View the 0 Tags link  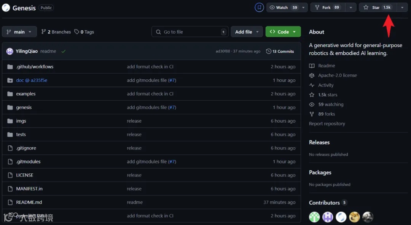(84, 32)
